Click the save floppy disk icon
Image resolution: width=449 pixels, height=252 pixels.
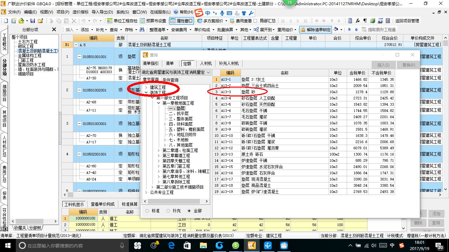(x=33, y=21)
